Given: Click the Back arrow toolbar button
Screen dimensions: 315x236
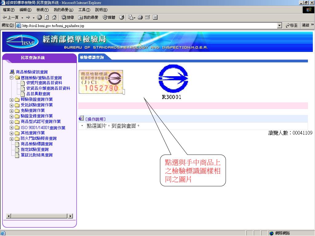Looking at the screenshot, I should (x=10, y=18).
